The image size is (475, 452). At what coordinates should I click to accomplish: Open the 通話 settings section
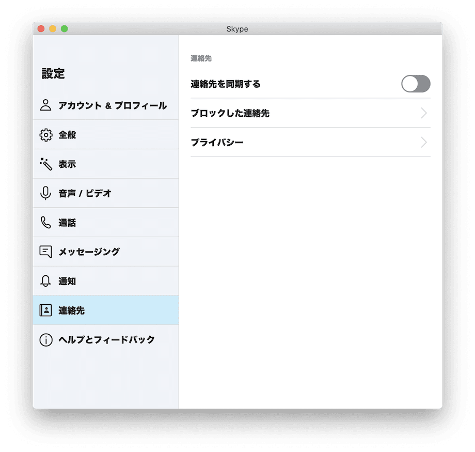[x=106, y=223]
